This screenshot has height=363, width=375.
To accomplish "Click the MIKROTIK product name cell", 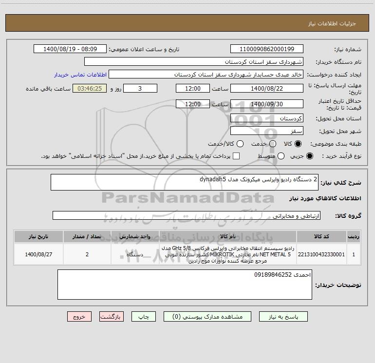I will point(228,254).
